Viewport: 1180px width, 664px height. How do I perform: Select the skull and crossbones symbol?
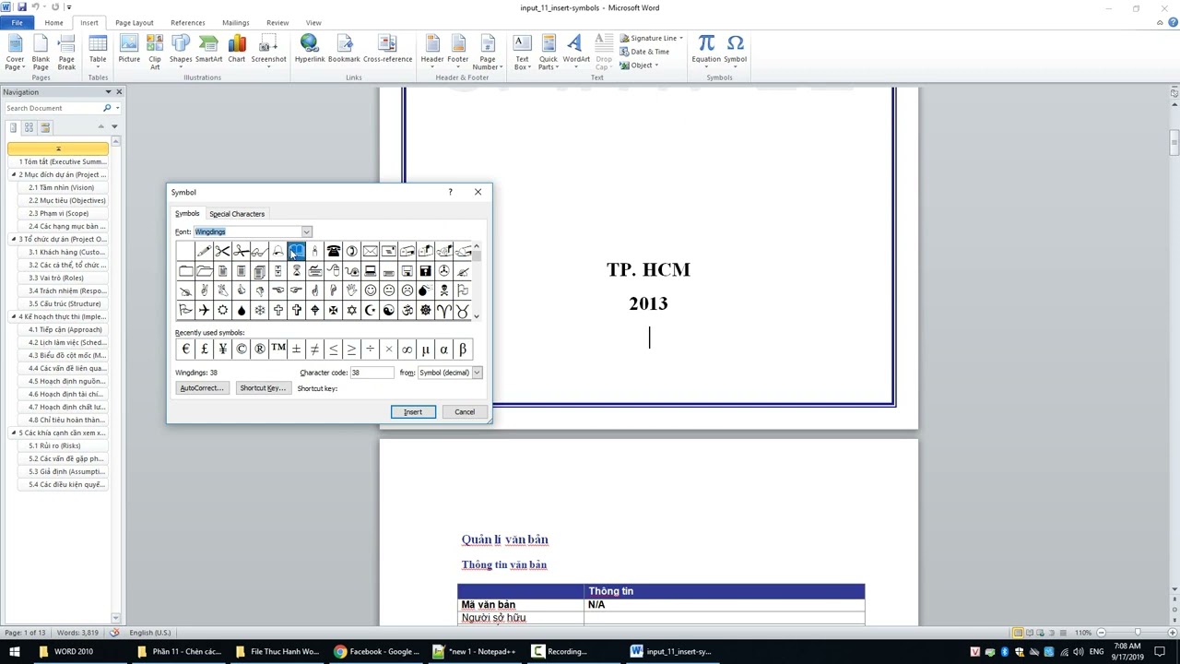pyautogui.click(x=443, y=290)
